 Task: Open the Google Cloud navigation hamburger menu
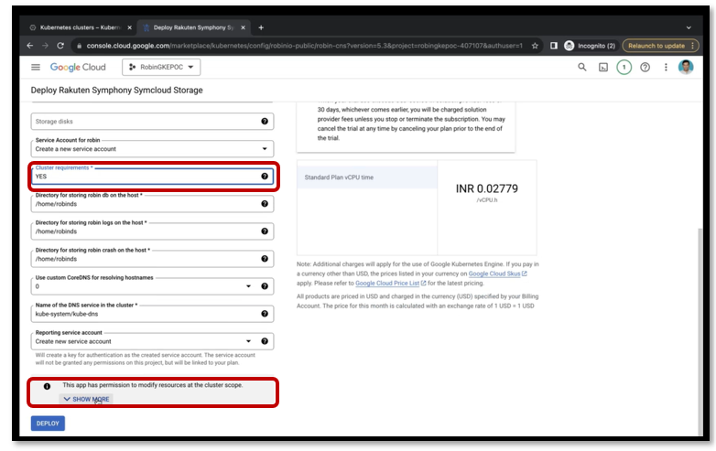36,67
